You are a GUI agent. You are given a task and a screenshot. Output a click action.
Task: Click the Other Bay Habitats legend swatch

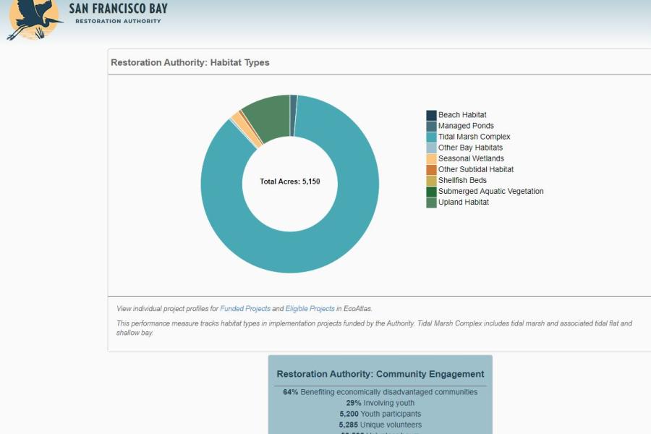pos(431,148)
